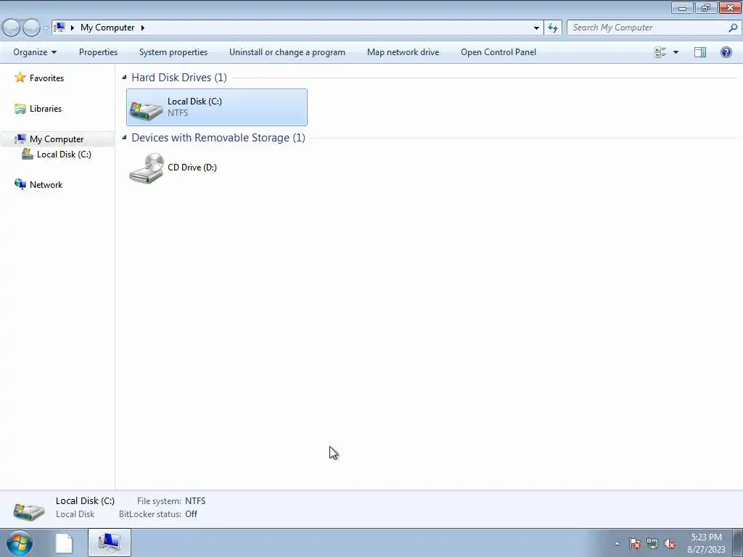Click the search magnifier icon
The width and height of the screenshot is (743, 557).
point(733,28)
